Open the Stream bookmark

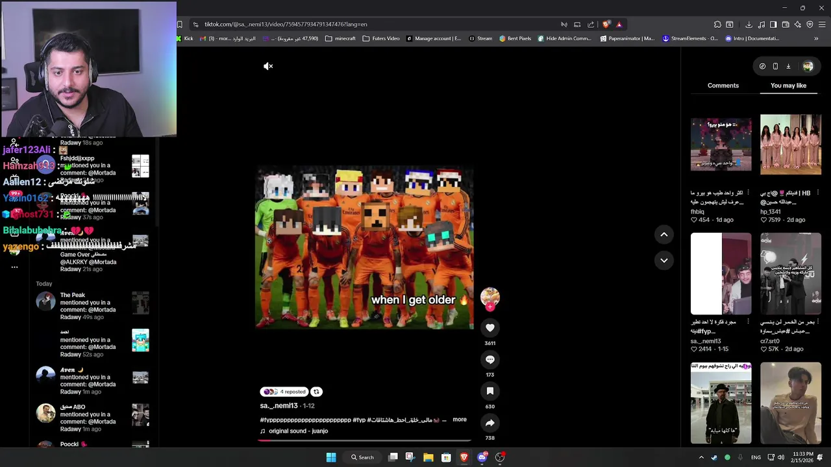[x=480, y=38]
